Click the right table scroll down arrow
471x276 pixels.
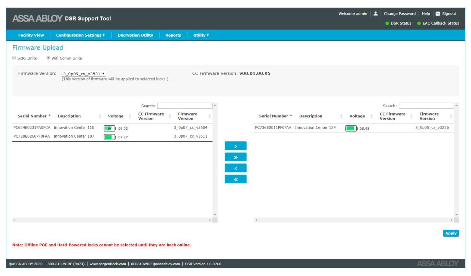tap(456, 215)
